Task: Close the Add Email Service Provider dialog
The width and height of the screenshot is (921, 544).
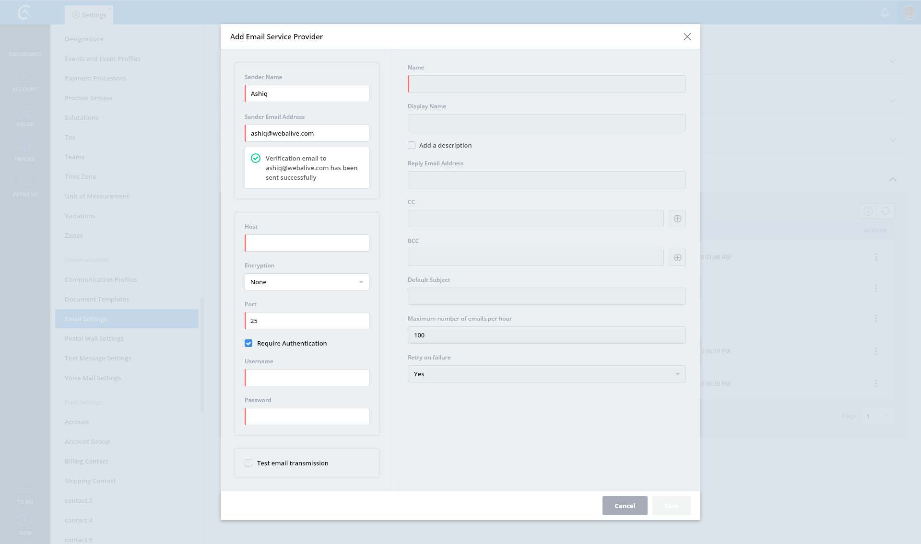Action: [687, 37]
